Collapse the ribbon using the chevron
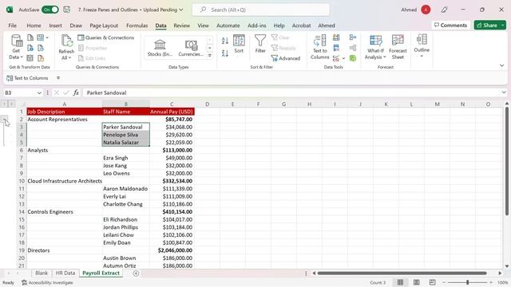Image resolution: width=511 pixels, height=287 pixels. (502, 65)
